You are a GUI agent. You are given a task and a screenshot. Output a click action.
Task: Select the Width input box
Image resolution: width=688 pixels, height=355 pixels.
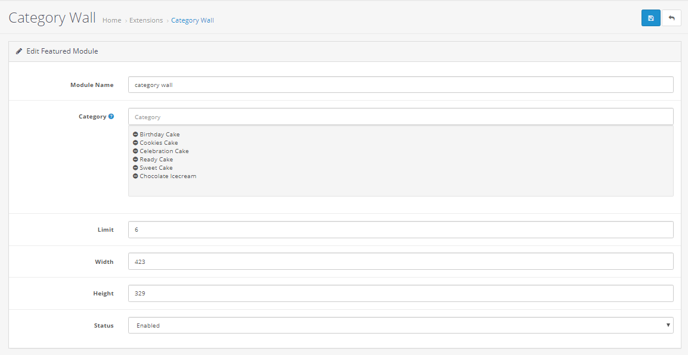(x=401, y=261)
